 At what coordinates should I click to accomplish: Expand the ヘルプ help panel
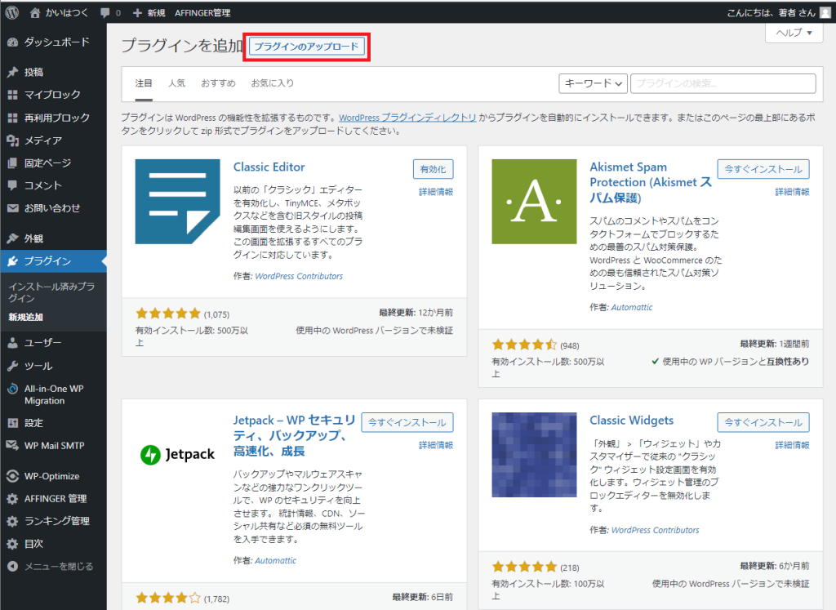tap(794, 33)
